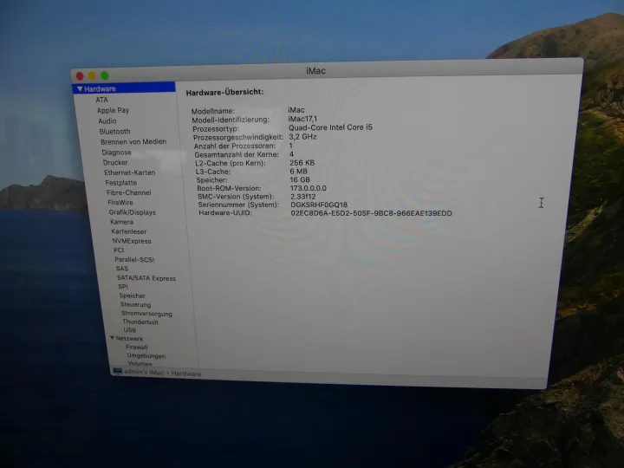Screen dimensions: 624x468
Task: Open Brennen von Medien
Action: tap(133, 141)
